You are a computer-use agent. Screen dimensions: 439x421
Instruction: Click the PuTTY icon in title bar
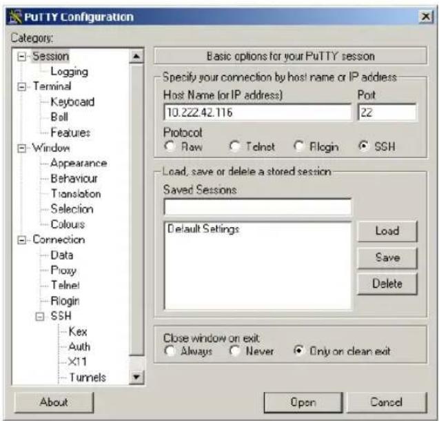coord(15,17)
